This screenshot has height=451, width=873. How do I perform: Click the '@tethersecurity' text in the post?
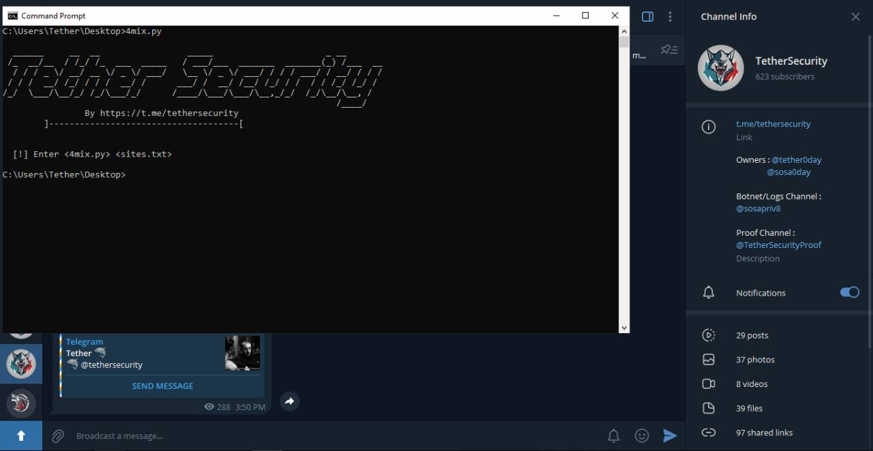coord(112,365)
